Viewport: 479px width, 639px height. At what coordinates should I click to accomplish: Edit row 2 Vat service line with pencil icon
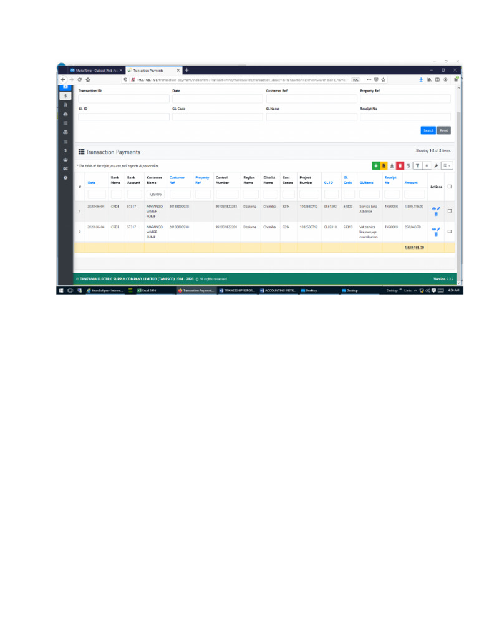[438, 229]
